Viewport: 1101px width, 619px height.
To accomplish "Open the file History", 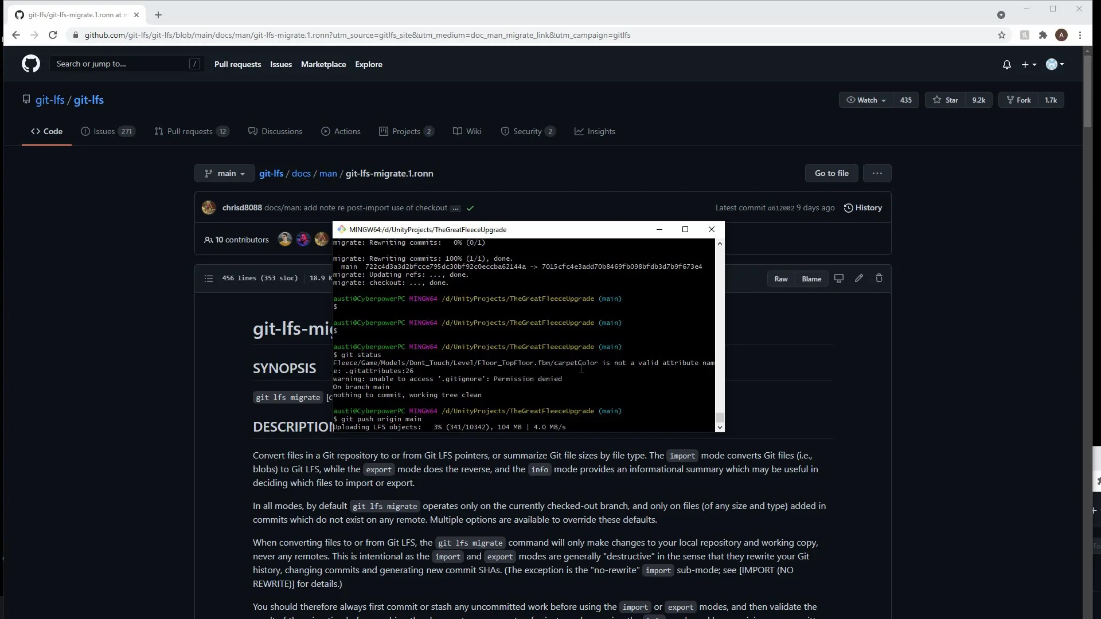I will pyautogui.click(x=863, y=207).
